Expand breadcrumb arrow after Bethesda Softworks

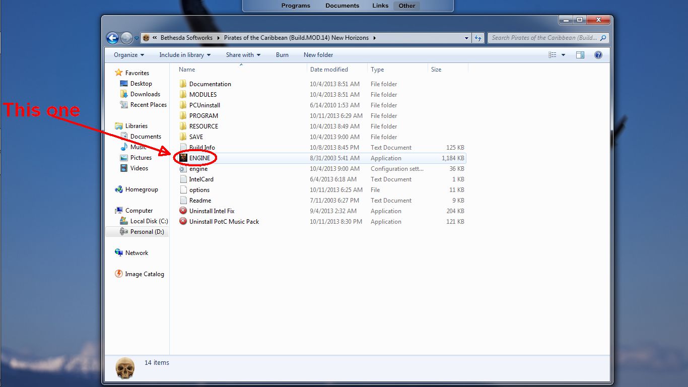[219, 38]
